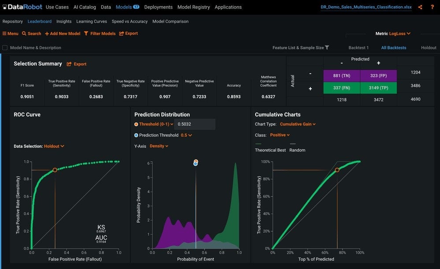The width and height of the screenshot is (440, 269).
Task: Click the 881 (TN) confusion matrix cell
Action: (342, 75)
